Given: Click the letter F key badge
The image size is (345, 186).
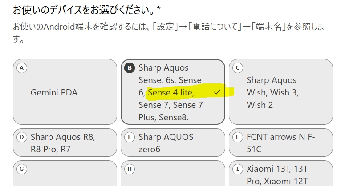Looking at the screenshot, I should coord(237,137).
